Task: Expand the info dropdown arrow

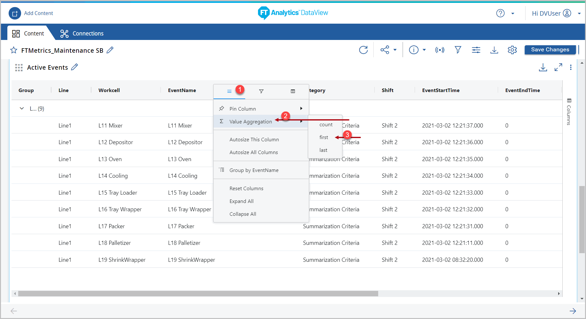Action: click(424, 50)
